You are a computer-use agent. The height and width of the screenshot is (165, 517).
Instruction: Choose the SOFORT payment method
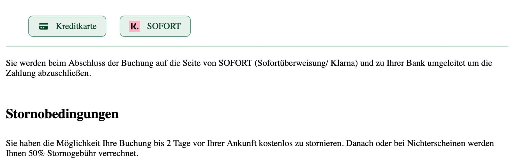(x=155, y=26)
